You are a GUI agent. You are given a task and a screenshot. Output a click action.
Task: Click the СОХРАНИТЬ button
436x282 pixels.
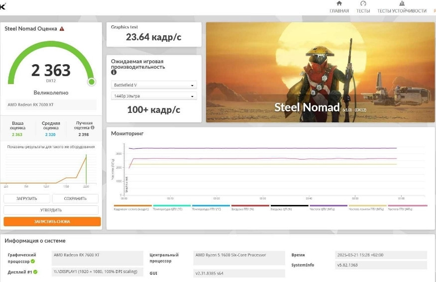[75, 198]
